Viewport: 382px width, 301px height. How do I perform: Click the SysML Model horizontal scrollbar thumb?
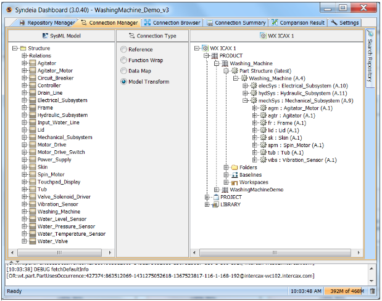pyautogui.click(x=59, y=252)
